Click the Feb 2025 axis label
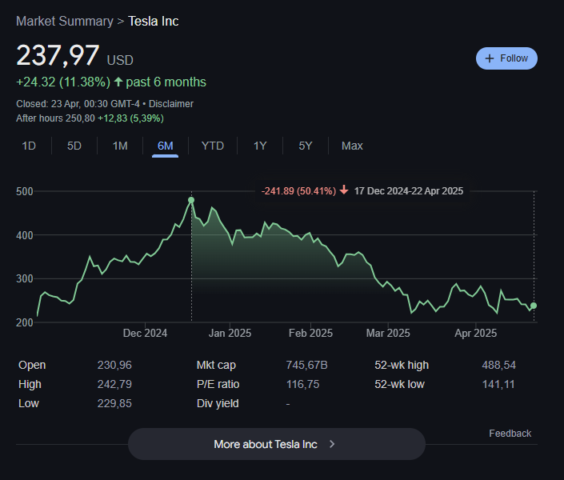 click(x=310, y=333)
